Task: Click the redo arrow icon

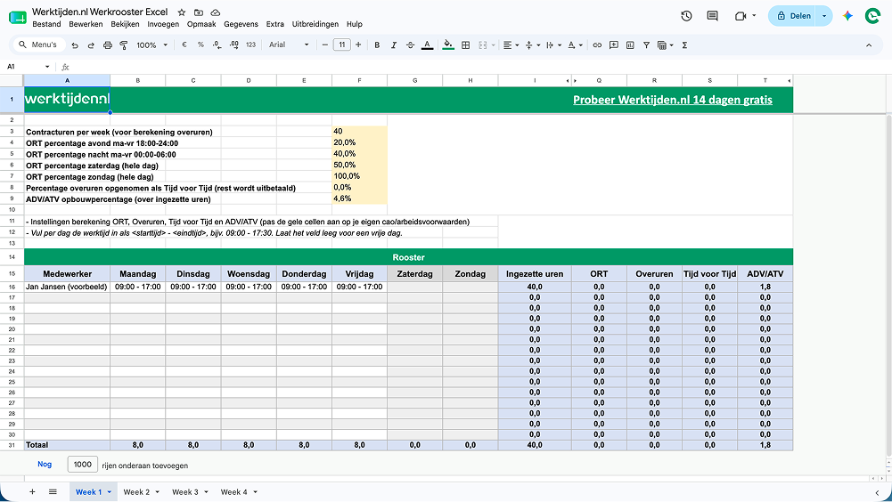Action: [91, 45]
